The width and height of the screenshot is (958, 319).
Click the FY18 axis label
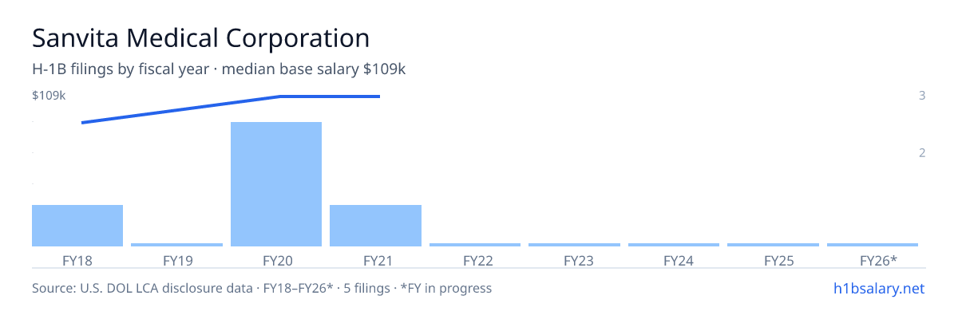pyautogui.click(x=77, y=260)
